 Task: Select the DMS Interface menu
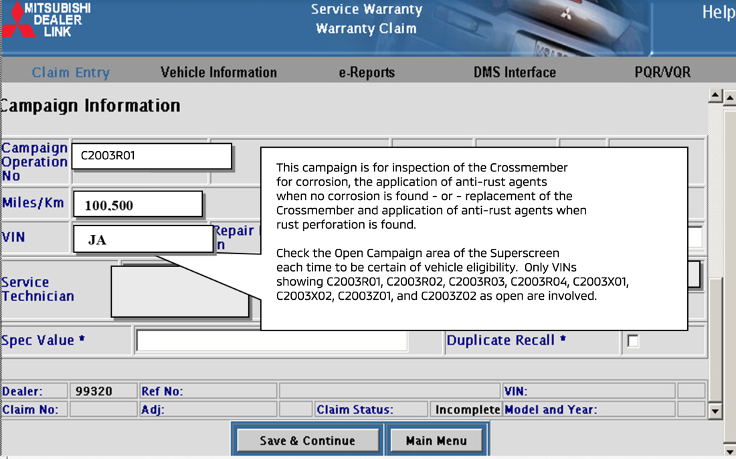[515, 72]
